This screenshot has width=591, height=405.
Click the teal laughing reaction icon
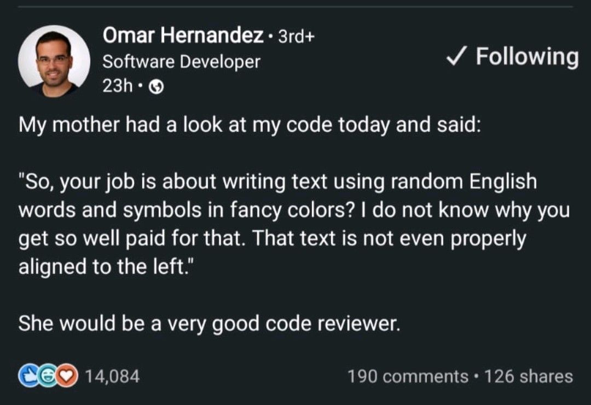(48, 376)
